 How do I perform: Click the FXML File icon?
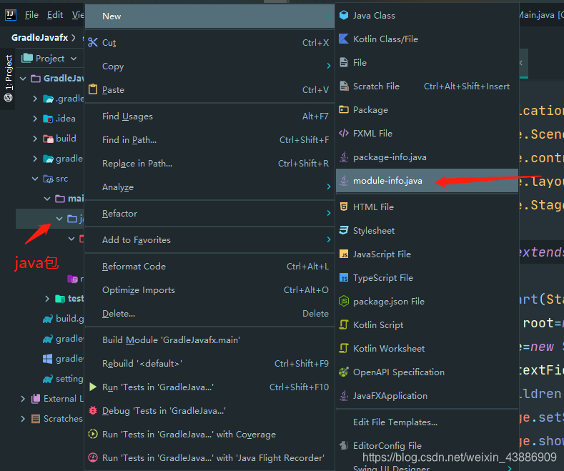[344, 133]
